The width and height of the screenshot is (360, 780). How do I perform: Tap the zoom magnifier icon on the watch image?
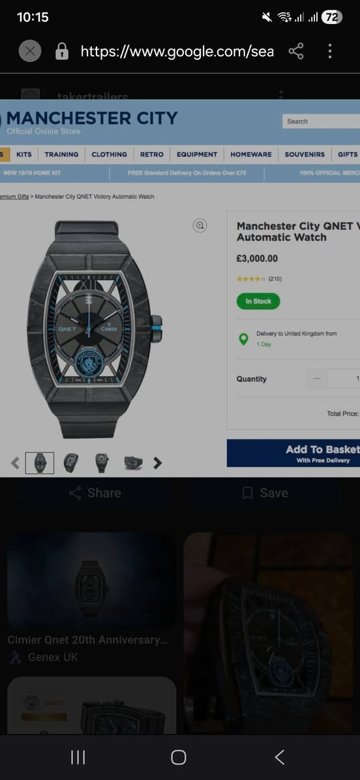[200, 226]
